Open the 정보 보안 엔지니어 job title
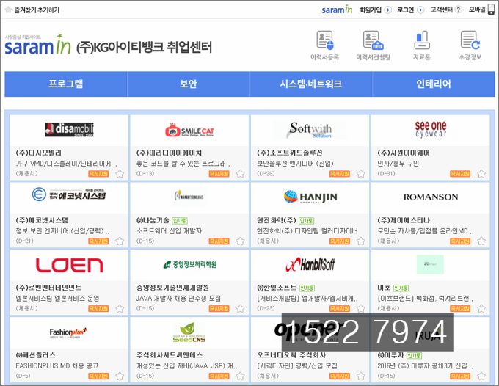 [x=62, y=231]
